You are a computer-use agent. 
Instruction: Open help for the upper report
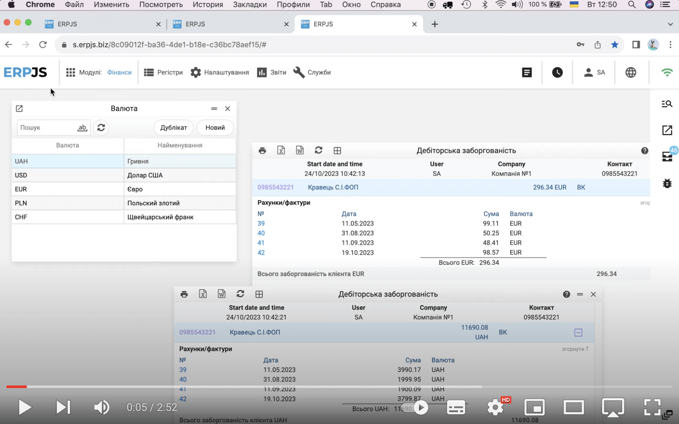pos(645,151)
